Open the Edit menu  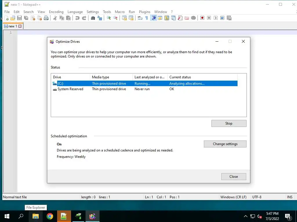17,12
